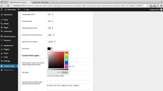This screenshot has height=91, width=163.
Task: Open the WooCommerce menu
Action: (9, 36)
